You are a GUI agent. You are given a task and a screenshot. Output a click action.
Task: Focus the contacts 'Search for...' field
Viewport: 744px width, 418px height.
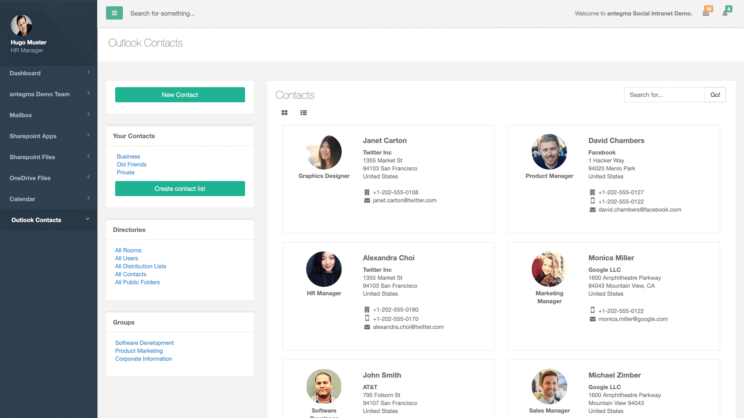(x=664, y=95)
